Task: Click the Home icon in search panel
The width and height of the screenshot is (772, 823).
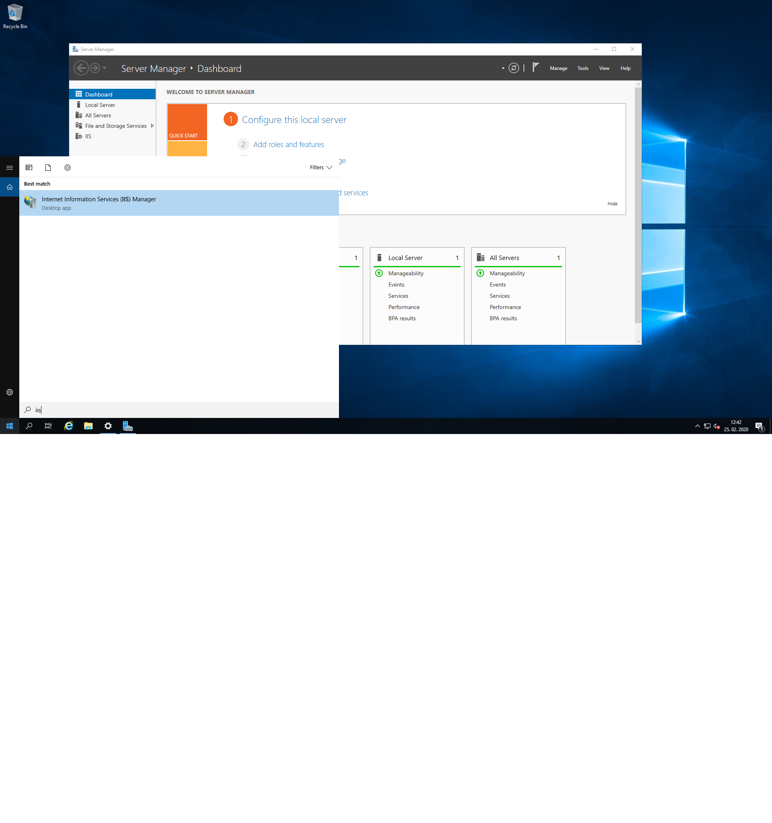Action: point(10,187)
